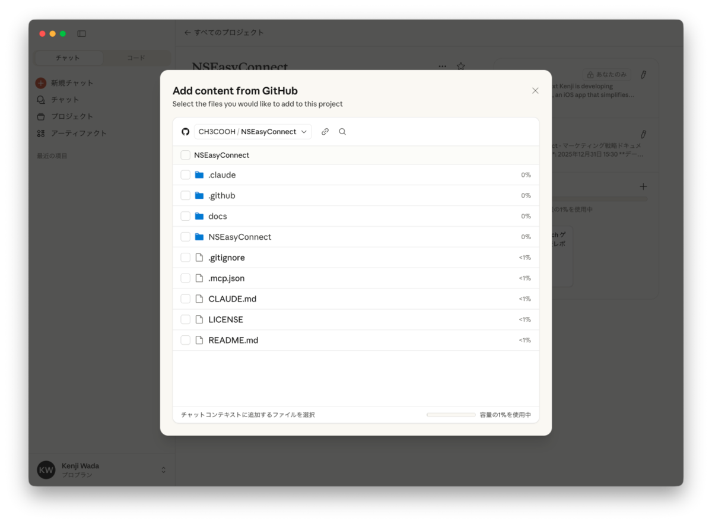Close the Add content from GitHub dialog
Viewport: 712px width, 524px height.
[535, 91]
